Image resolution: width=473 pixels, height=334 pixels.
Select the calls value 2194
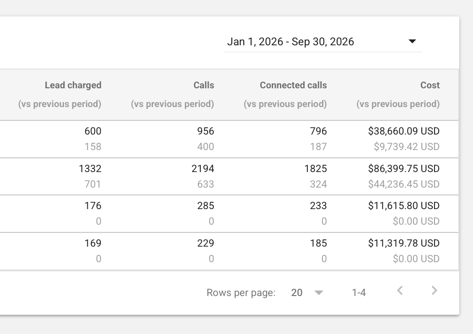click(203, 168)
